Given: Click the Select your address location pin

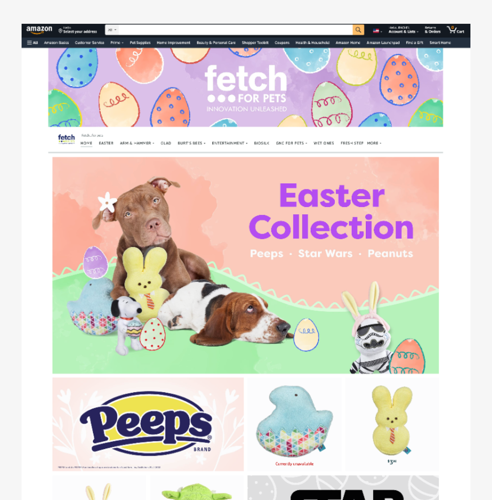Looking at the screenshot, I should (60, 31).
